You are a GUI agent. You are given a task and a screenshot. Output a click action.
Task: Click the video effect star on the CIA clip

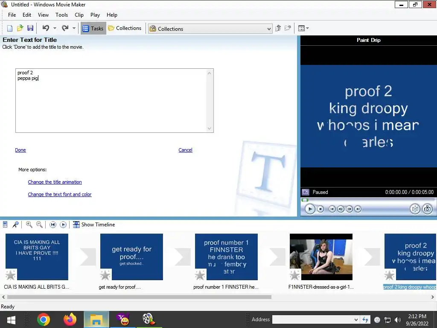11,275
